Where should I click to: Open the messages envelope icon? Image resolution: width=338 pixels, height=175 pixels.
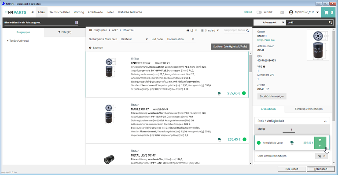pyautogui.click(x=282, y=12)
